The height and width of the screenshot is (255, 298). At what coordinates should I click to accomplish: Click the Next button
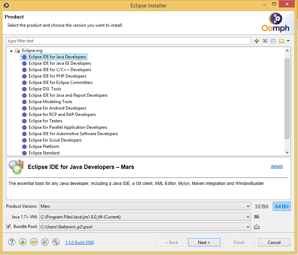204,243
